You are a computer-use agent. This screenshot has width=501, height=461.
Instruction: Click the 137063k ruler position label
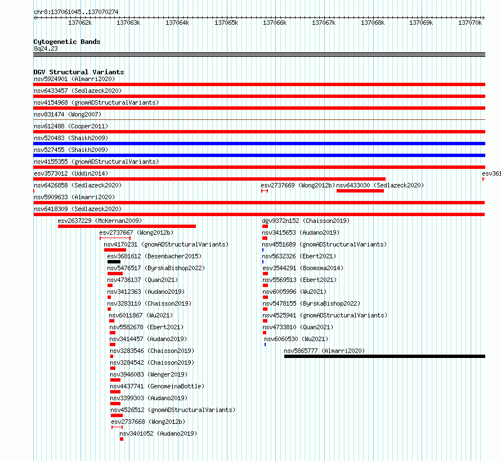tap(128, 23)
